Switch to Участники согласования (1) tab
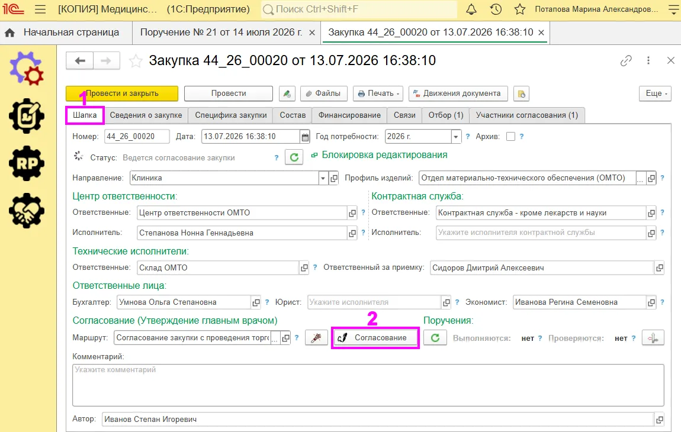Viewport: 681px width, 432px height. (x=527, y=115)
